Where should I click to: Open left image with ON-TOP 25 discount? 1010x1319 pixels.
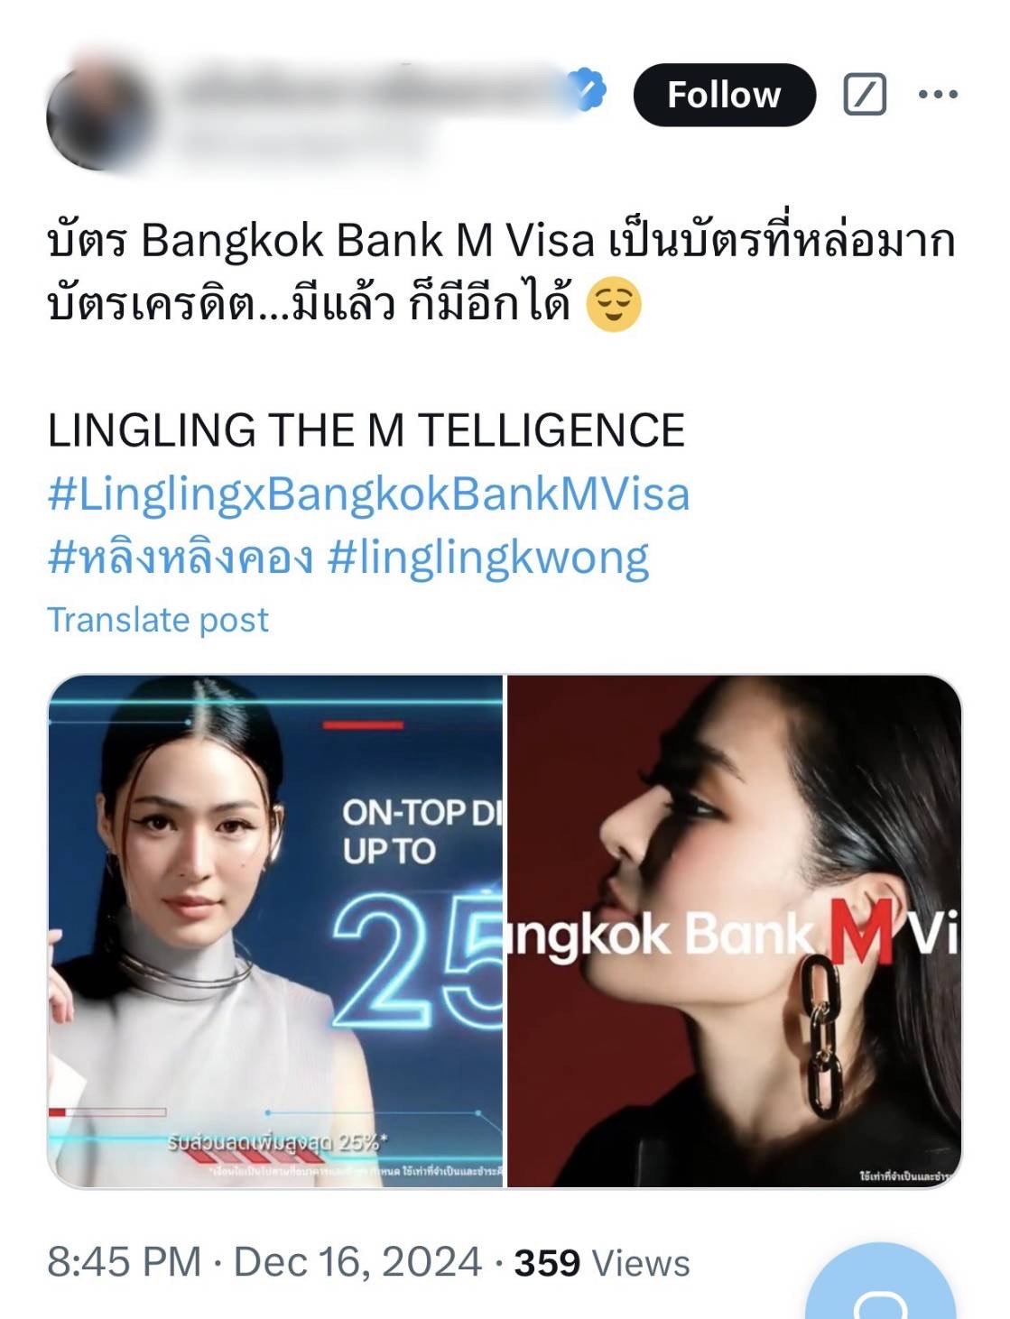[275, 931]
